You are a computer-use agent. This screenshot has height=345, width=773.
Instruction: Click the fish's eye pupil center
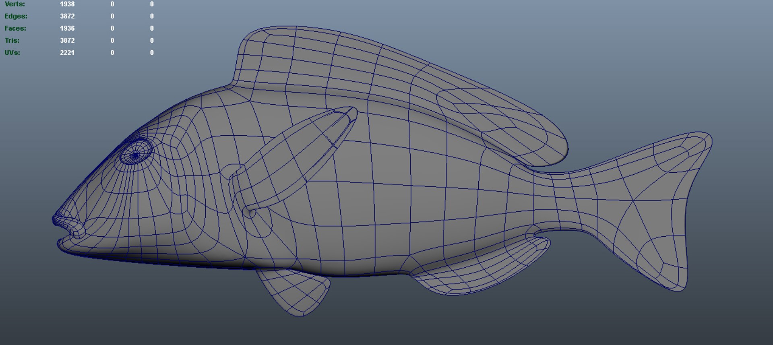coord(136,154)
